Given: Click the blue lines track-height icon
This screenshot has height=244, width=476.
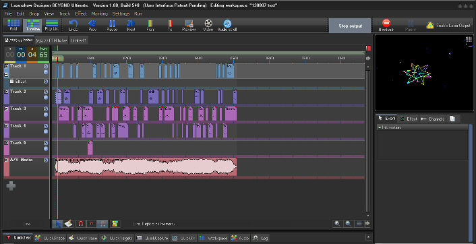Looking at the screenshot, I should (x=359, y=224).
